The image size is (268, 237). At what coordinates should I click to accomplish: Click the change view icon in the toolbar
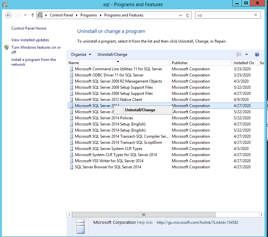(239, 54)
